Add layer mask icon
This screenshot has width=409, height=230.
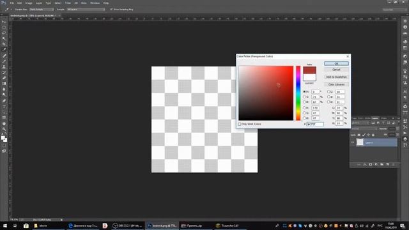[x=370, y=165]
